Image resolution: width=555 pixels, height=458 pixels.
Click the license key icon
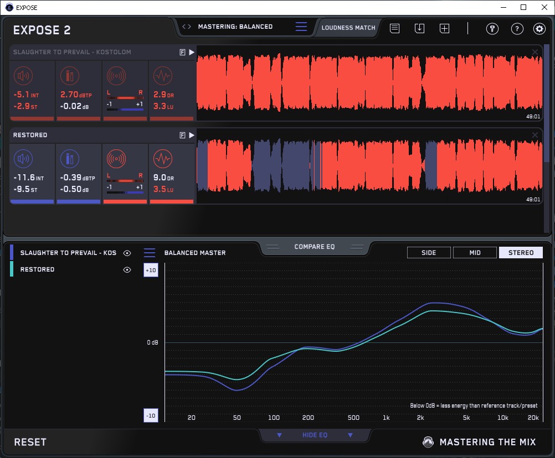point(492,29)
